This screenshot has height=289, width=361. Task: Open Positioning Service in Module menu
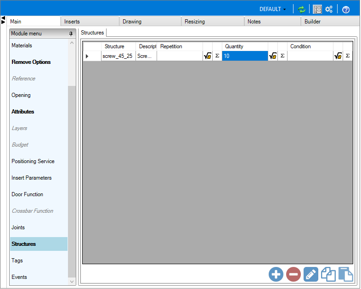[39, 161]
